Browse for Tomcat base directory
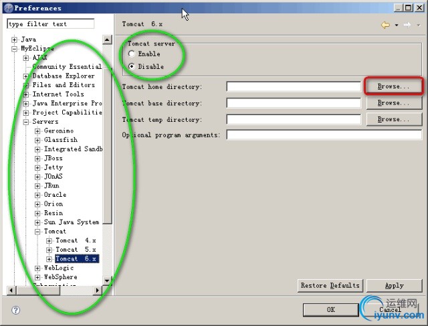This screenshot has width=428, height=326. [x=394, y=102]
